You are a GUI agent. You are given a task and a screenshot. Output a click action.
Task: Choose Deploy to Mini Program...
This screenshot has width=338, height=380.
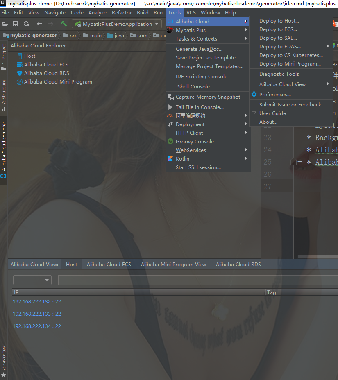291,64
